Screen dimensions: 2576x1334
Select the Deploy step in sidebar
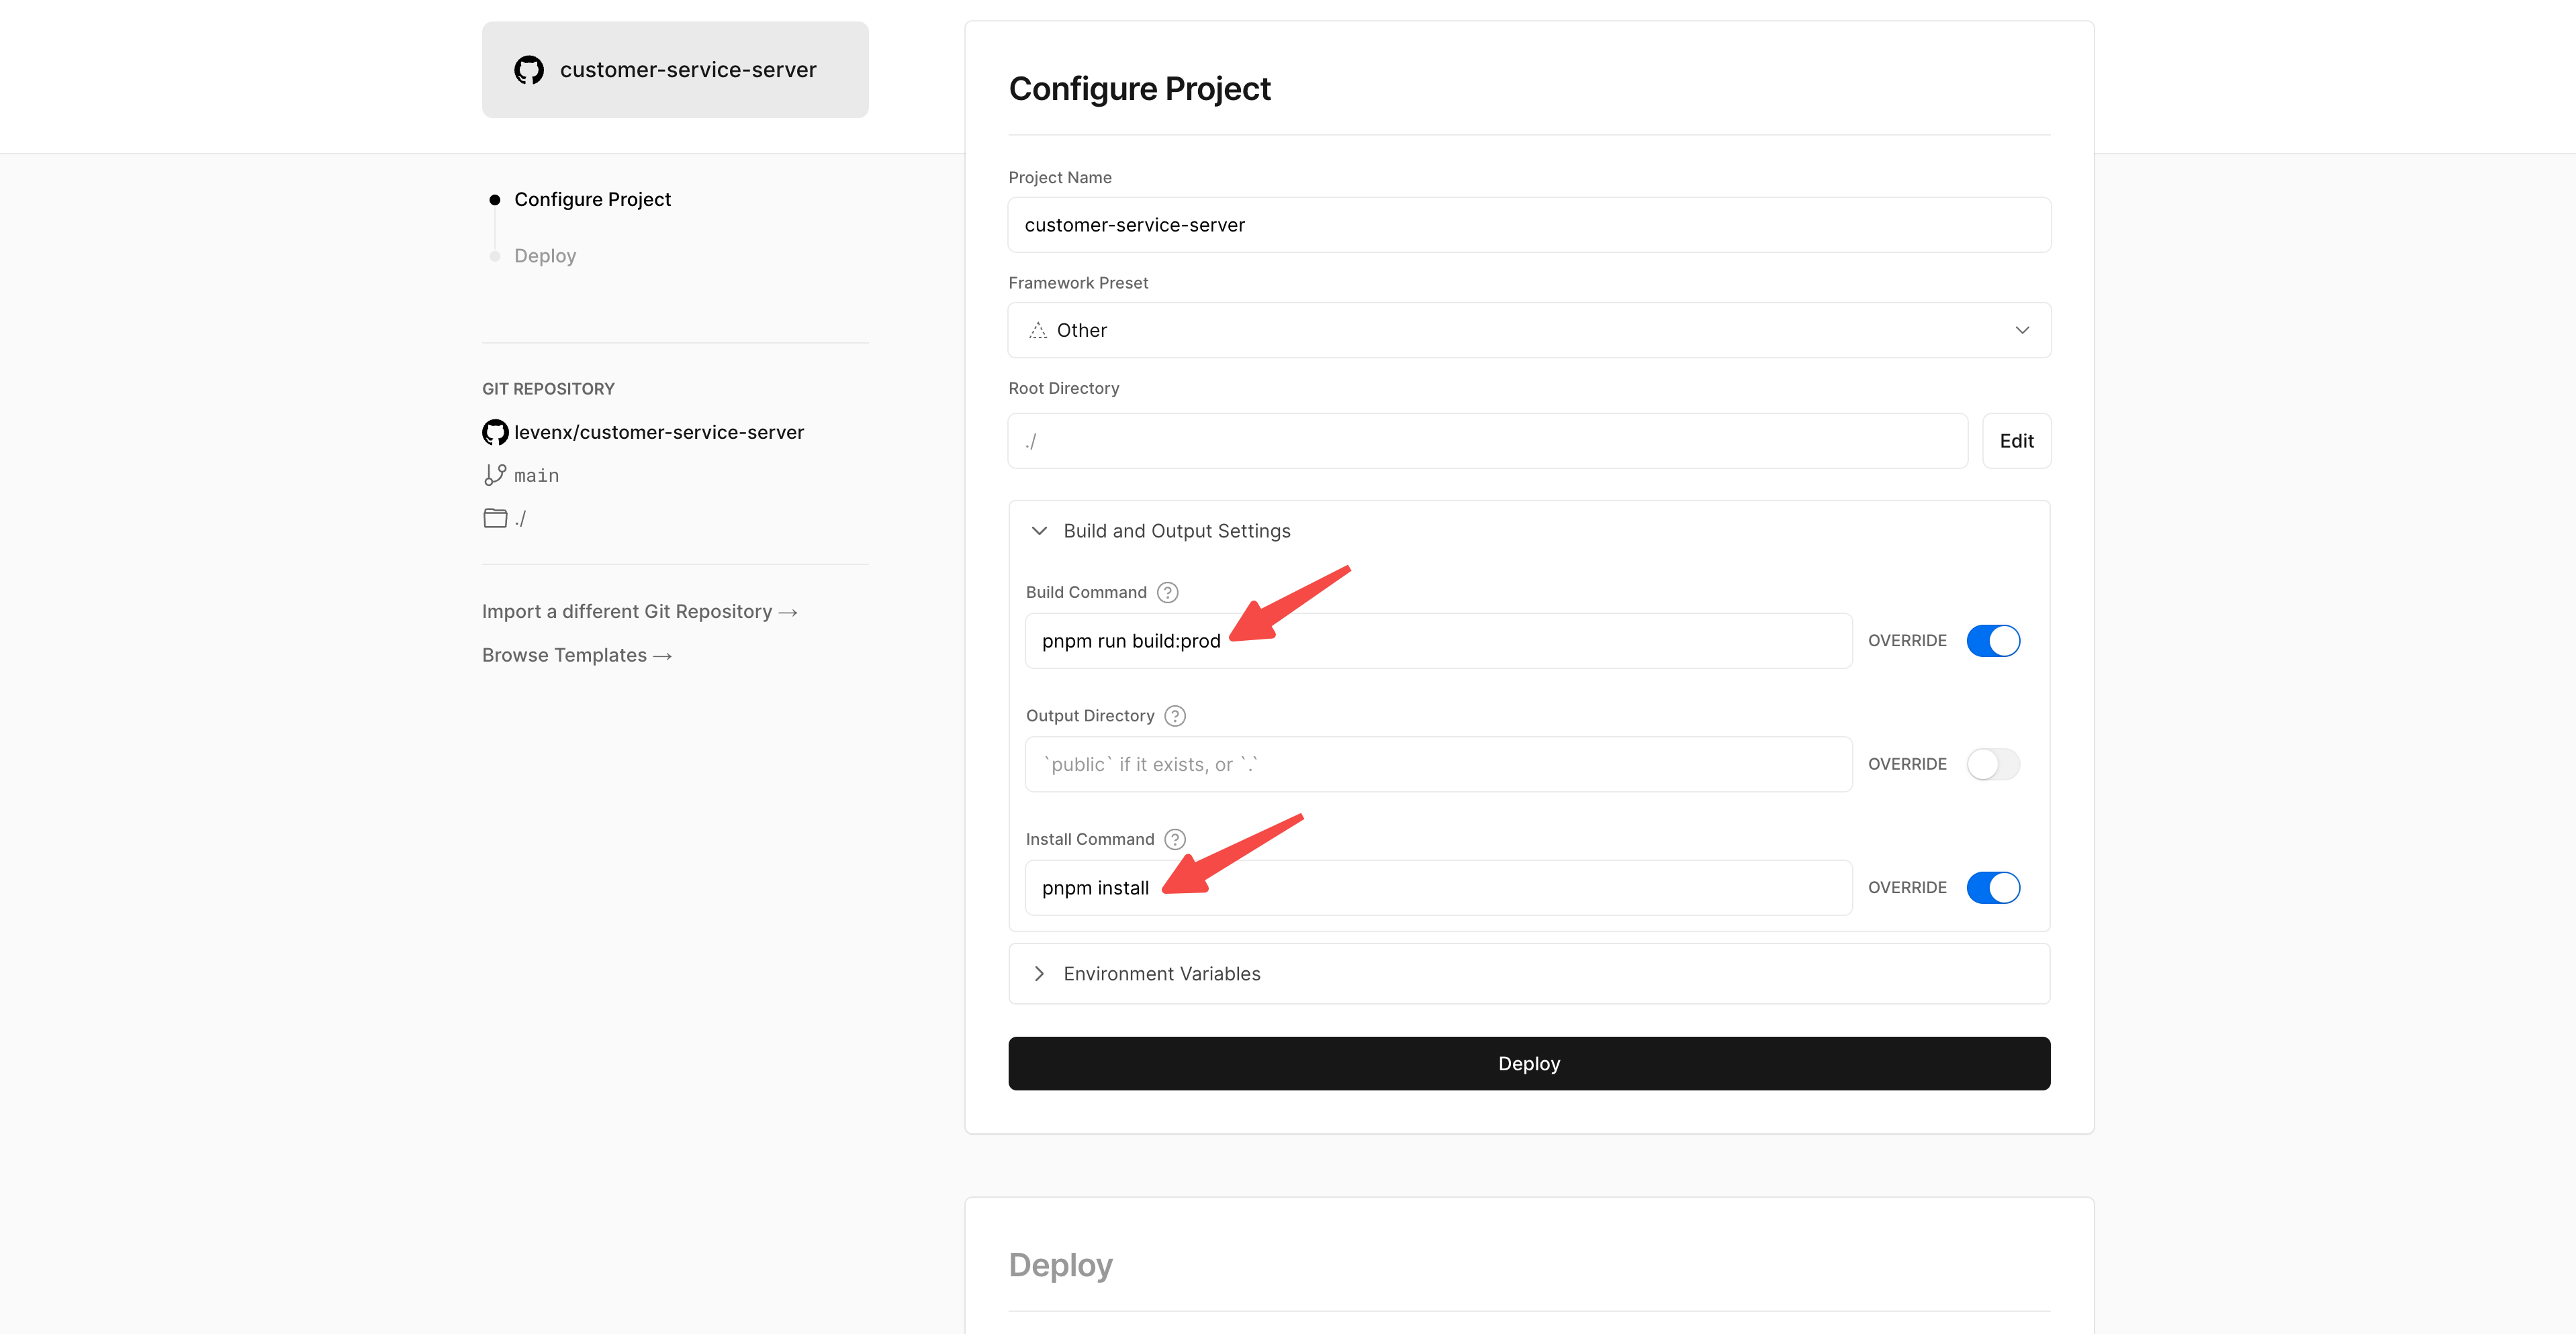545,256
